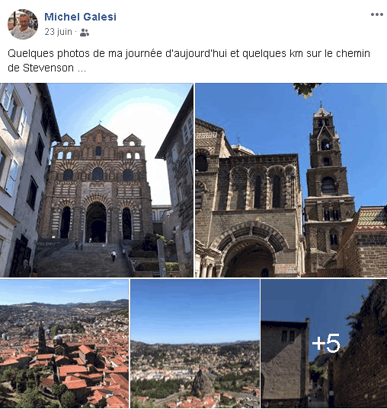Viewport: 387px width, 409px height.
Task: Open the bell tower photo
Action: [x=291, y=180]
